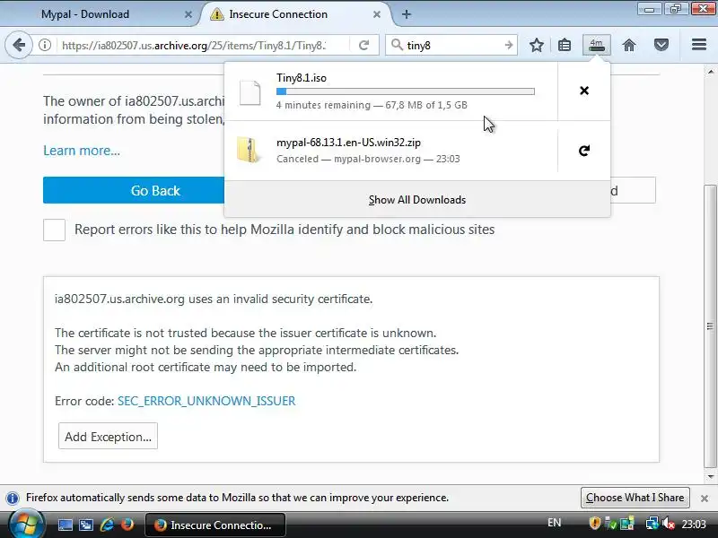
Task: Click the browser back arrow button
Action: 19,45
